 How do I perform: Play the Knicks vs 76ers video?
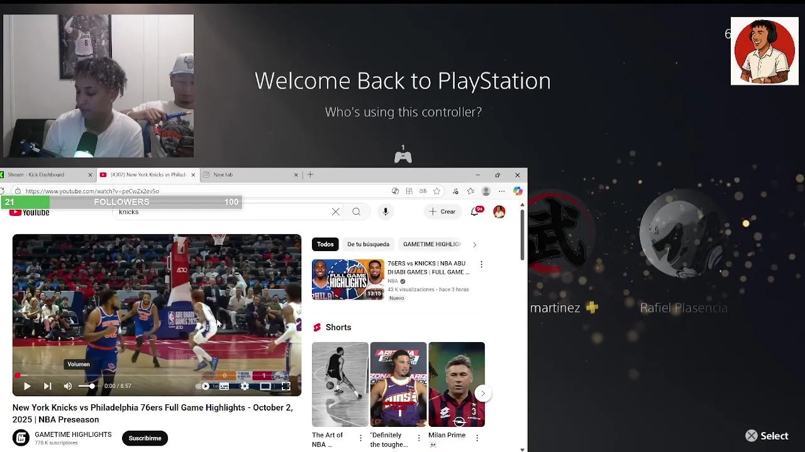[x=27, y=386]
